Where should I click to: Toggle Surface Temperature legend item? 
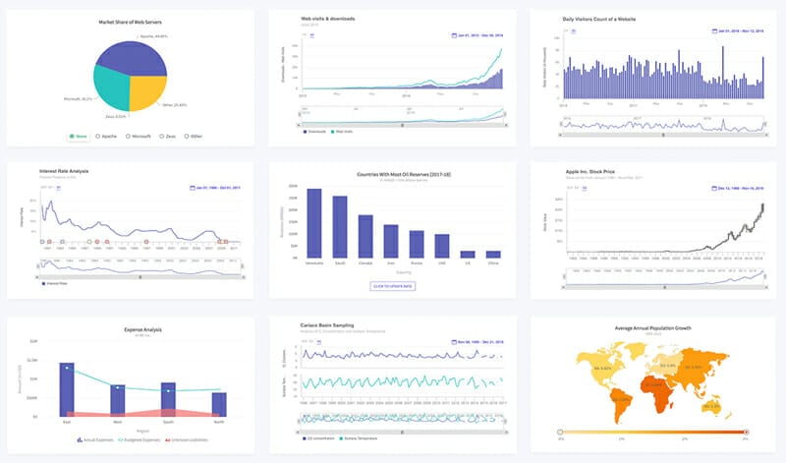tap(358, 438)
